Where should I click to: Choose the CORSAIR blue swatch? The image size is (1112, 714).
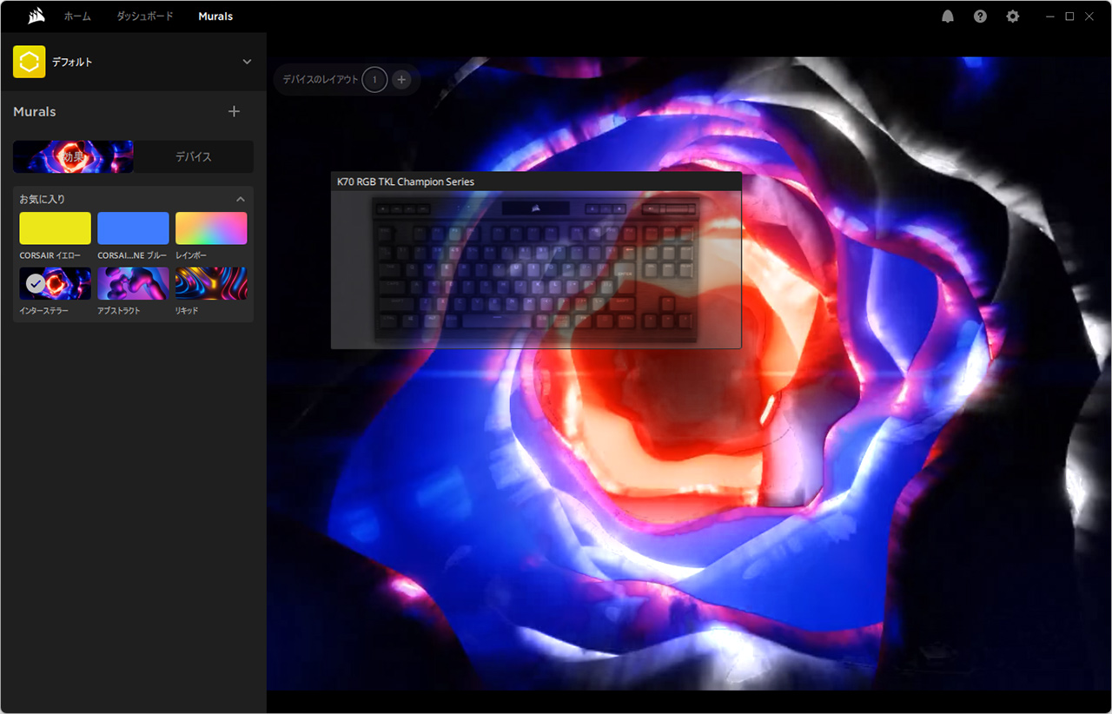[133, 228]
